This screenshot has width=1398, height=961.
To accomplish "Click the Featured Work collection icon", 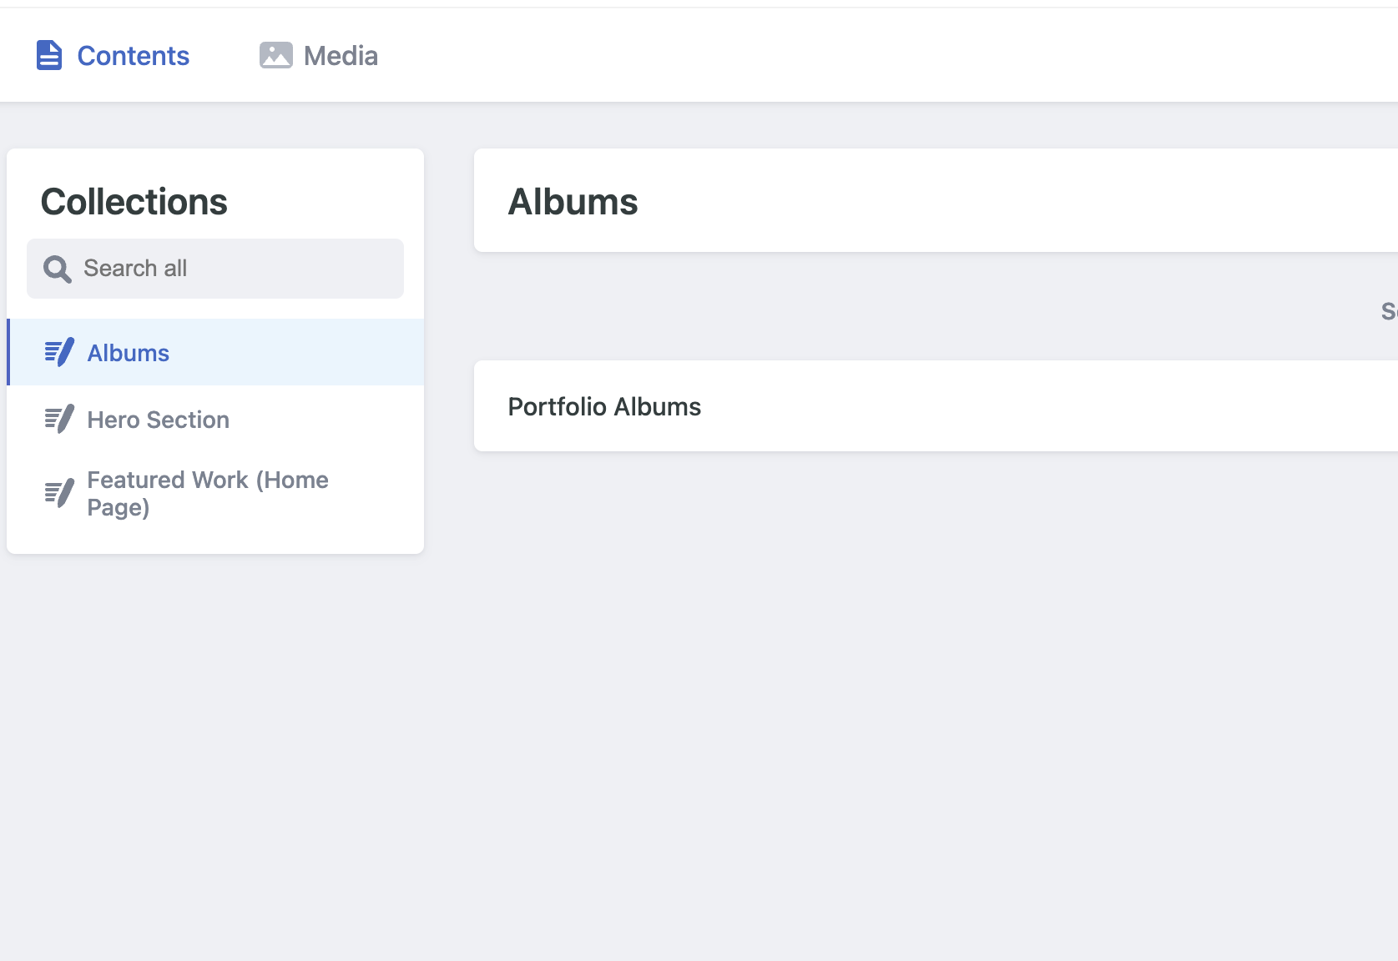I will pos(59,494).
